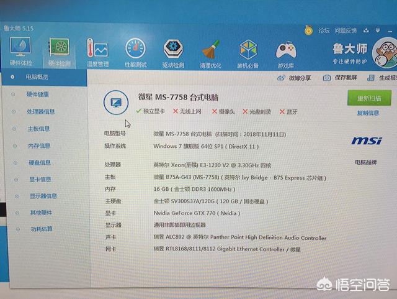The image size is (397, 299).
Task: Click 摄像头 status indicator
Action: [x=223, y=112]
